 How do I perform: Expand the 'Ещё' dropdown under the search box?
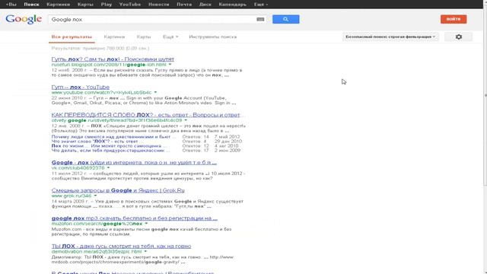(170, 37)
